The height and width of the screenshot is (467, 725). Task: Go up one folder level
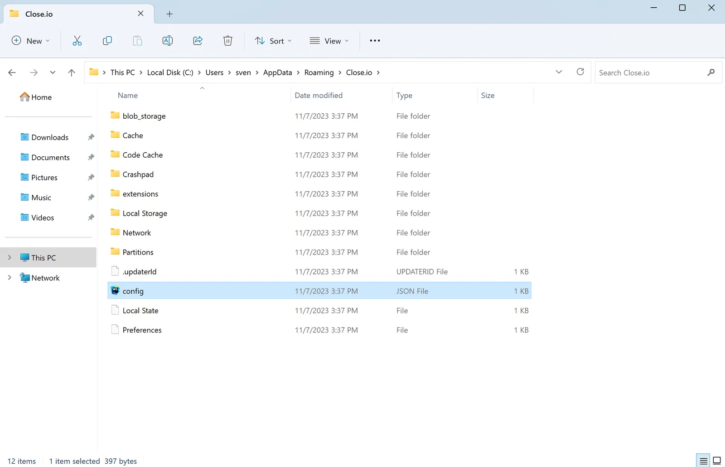[x=72, y=72]
